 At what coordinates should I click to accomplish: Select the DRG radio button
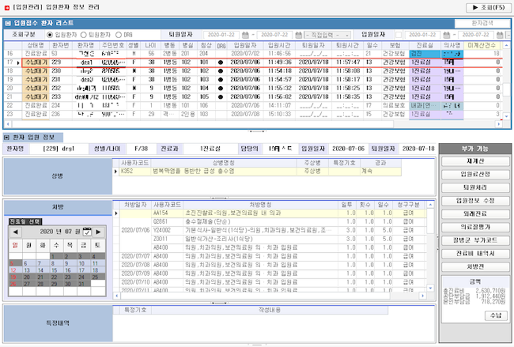coord(119,35)
